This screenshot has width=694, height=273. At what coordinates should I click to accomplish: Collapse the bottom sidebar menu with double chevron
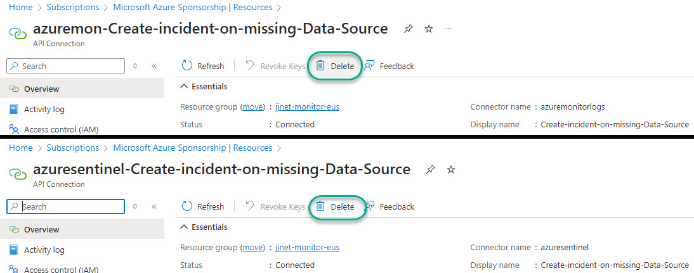point(154,206)
